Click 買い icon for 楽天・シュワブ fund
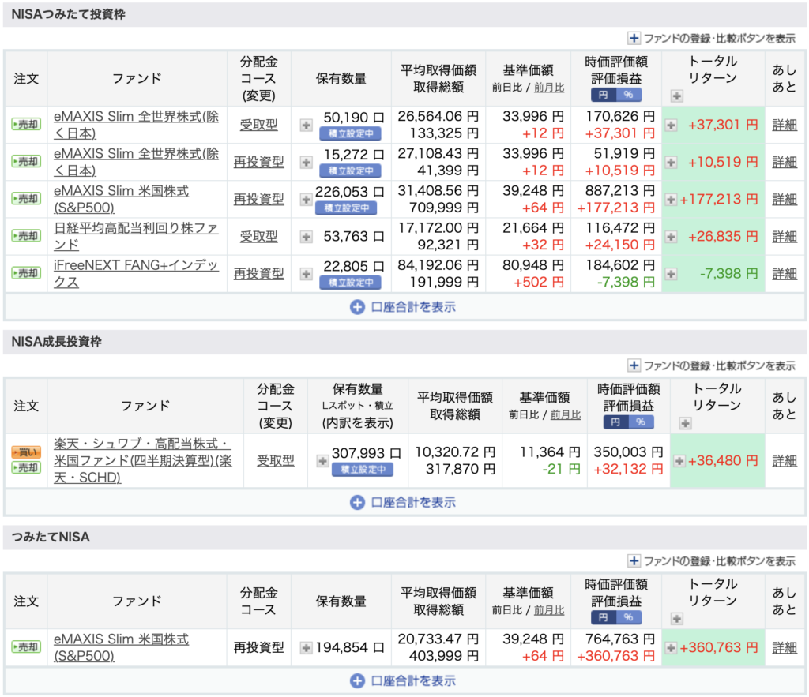The image size is (809, 697). [x=25, y=453]
